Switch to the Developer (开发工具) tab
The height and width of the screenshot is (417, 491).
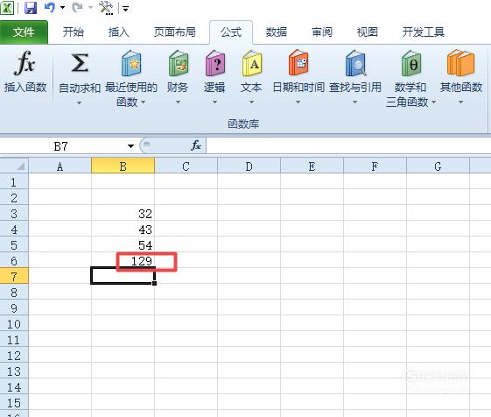[x=424, y=32]
